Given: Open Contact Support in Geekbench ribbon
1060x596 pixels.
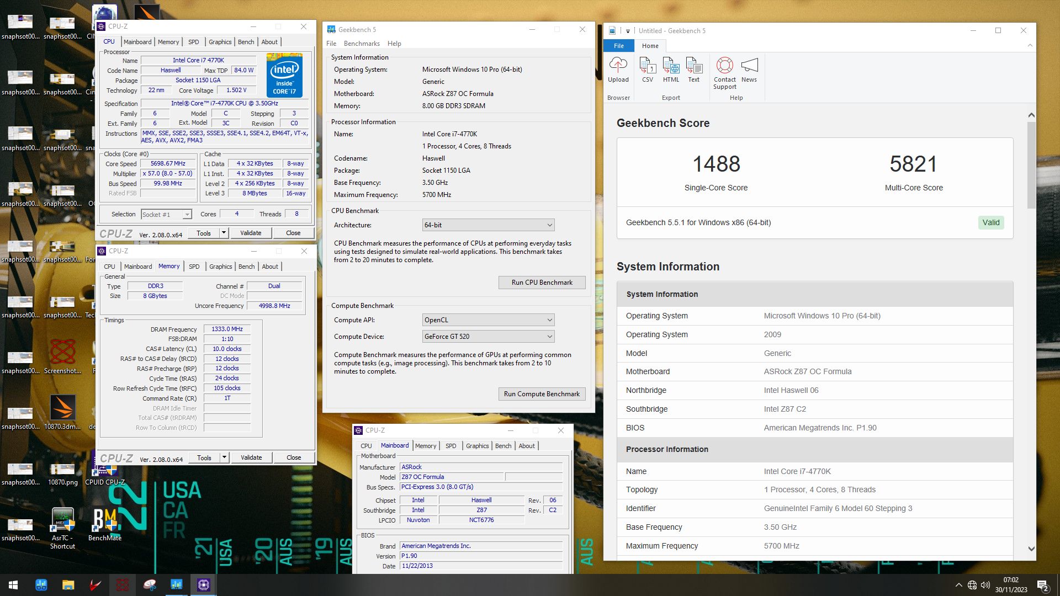Looking at the screenshot, I should coord(725,73).
